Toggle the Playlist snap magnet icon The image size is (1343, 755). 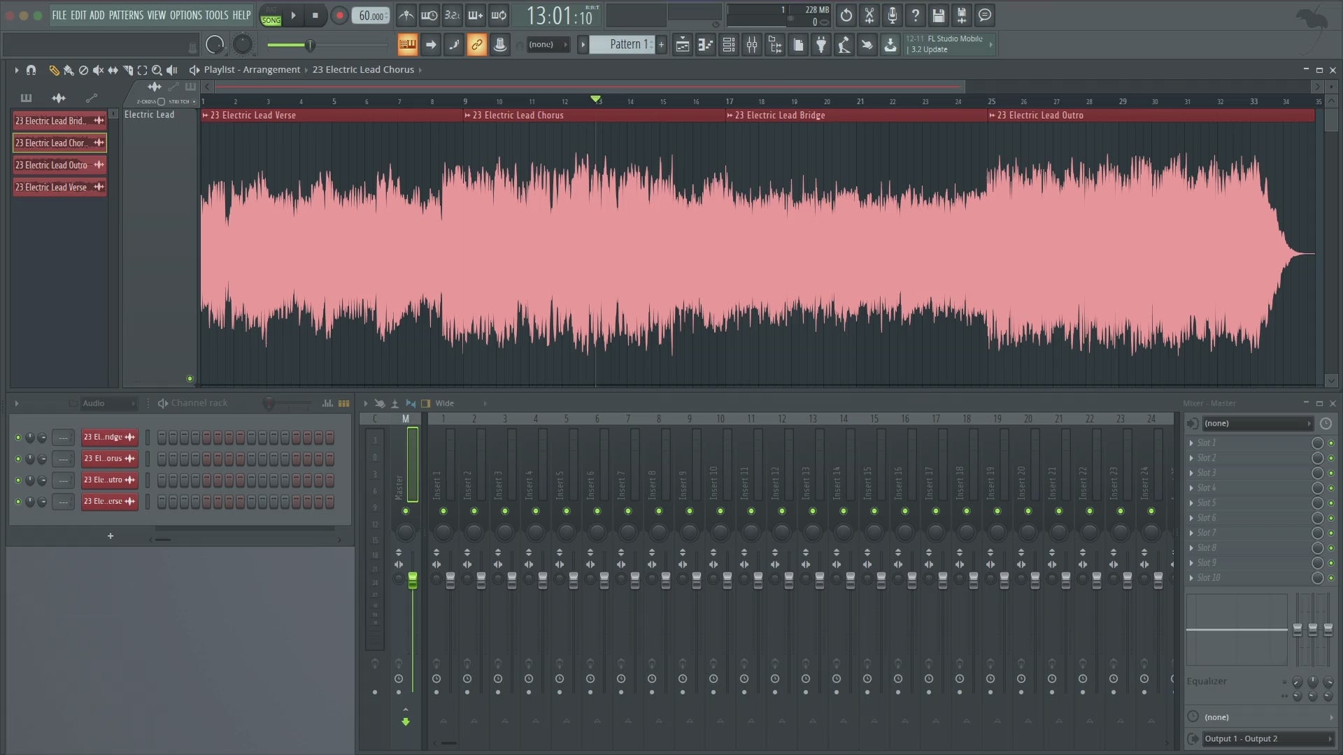click(31, 70)
